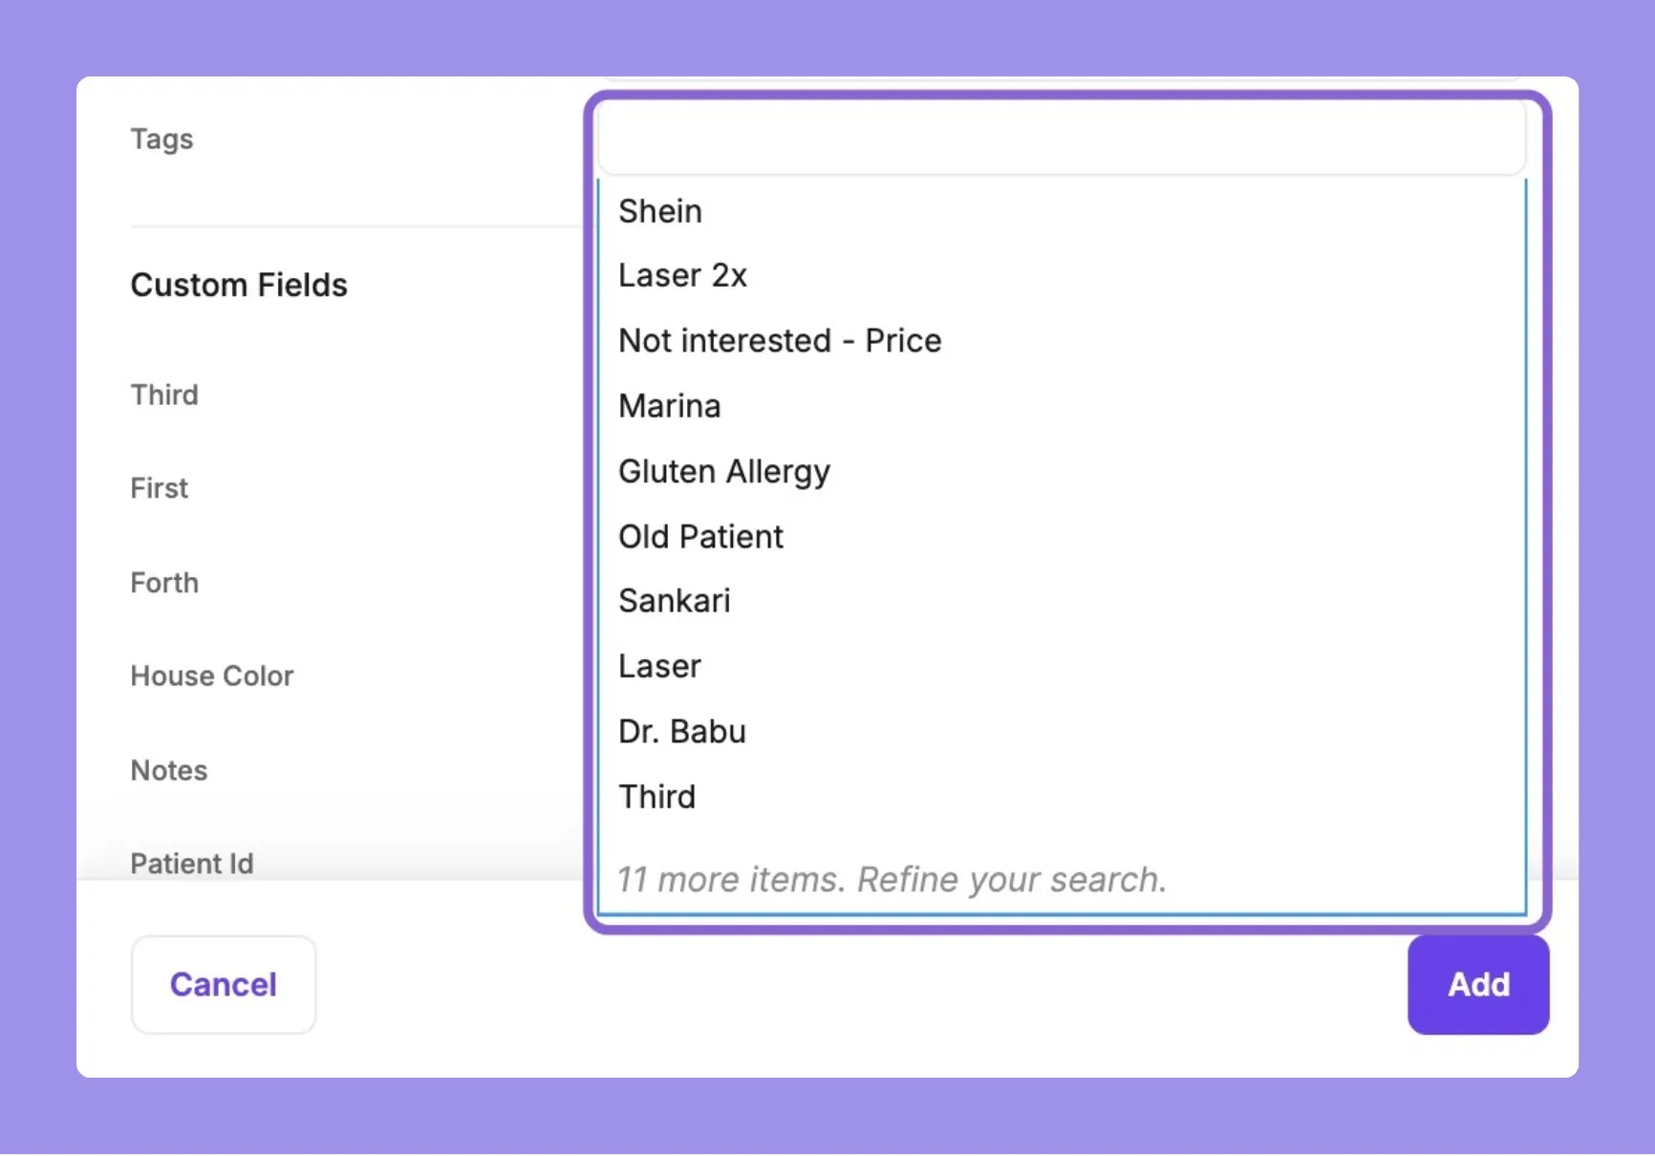The height and width of the screenshot is (1156, 1655).
Task: Click the Tags field label
Action: coord(162,139)
